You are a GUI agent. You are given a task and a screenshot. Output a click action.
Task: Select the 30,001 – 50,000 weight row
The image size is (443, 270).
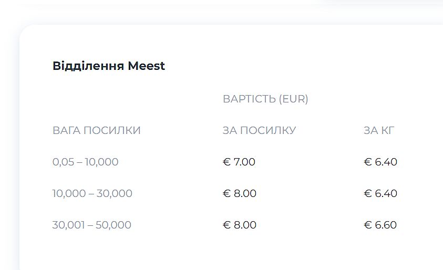pyautogui.click(x=92, y=225)
